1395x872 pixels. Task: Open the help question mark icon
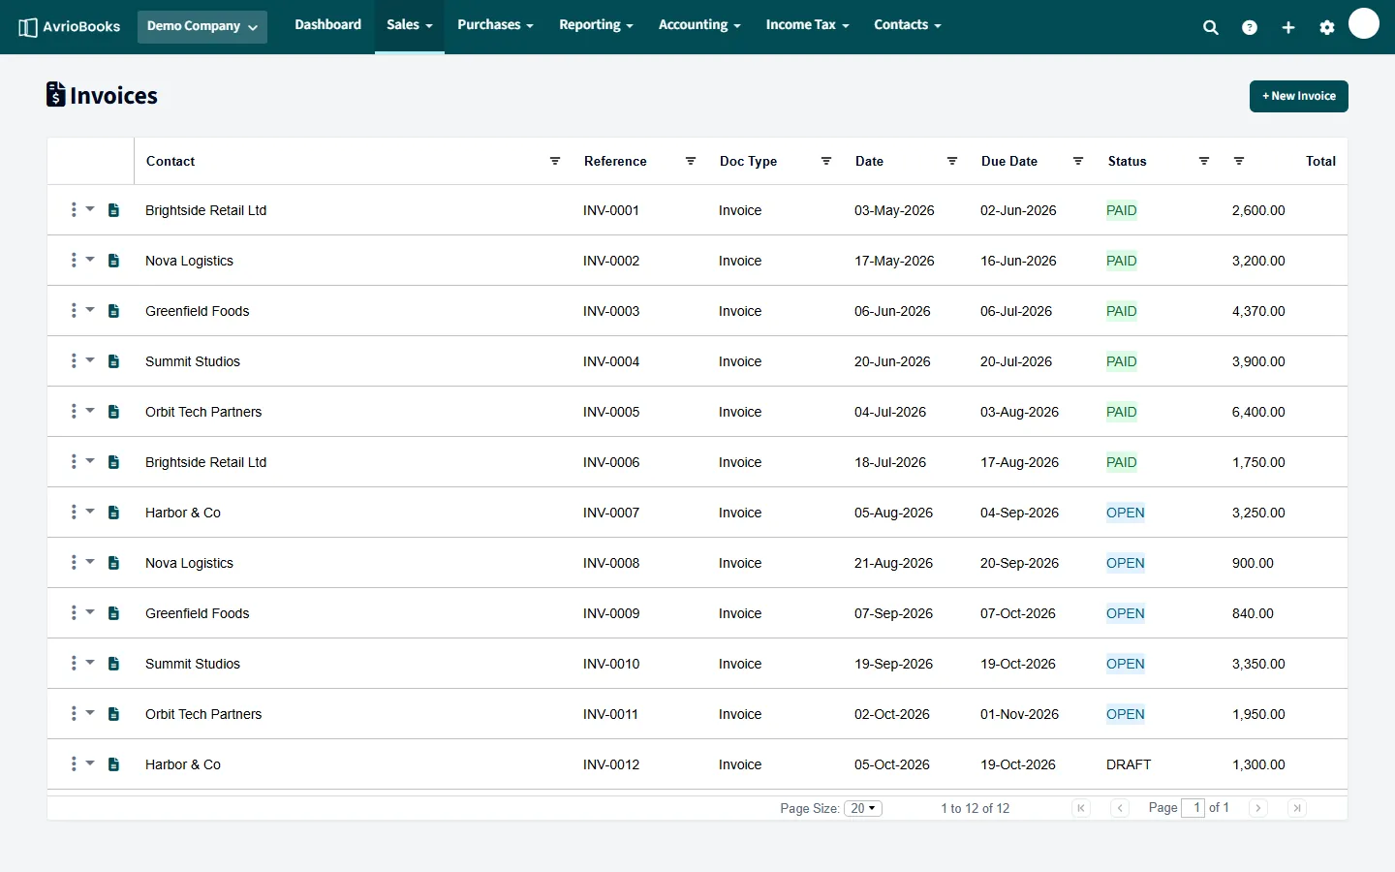pos(1250,28)
